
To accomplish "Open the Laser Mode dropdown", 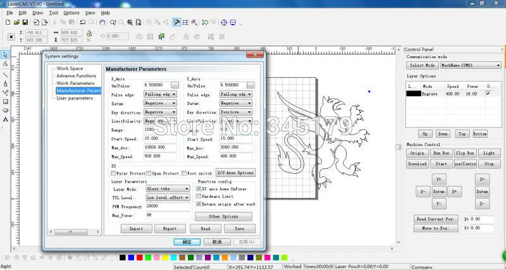I will pyautogui.click(x=168, y=188).
